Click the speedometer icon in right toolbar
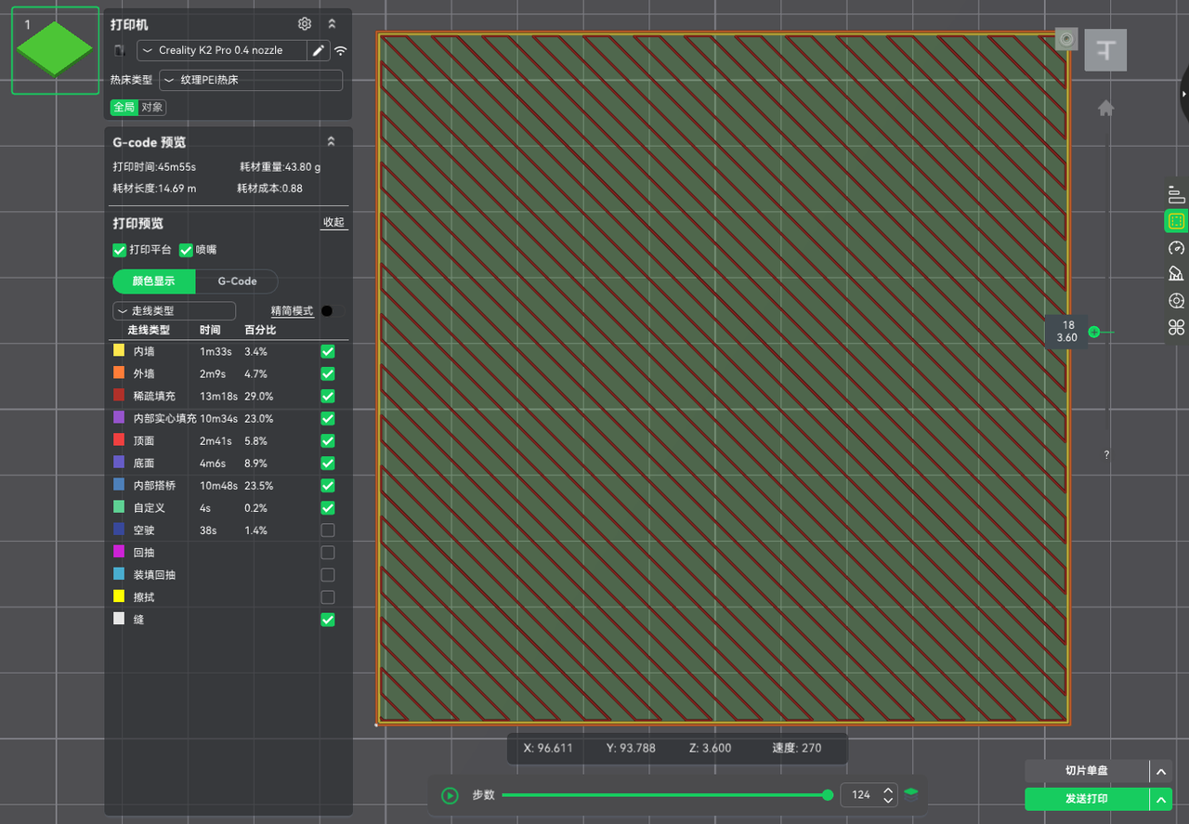 click(x=1176, y=248)
